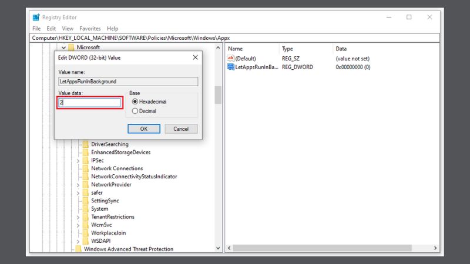Click the EnhancedStorageDevices folder icon
The height and width of the screenshot is (264, 470).
click(86, 153)
